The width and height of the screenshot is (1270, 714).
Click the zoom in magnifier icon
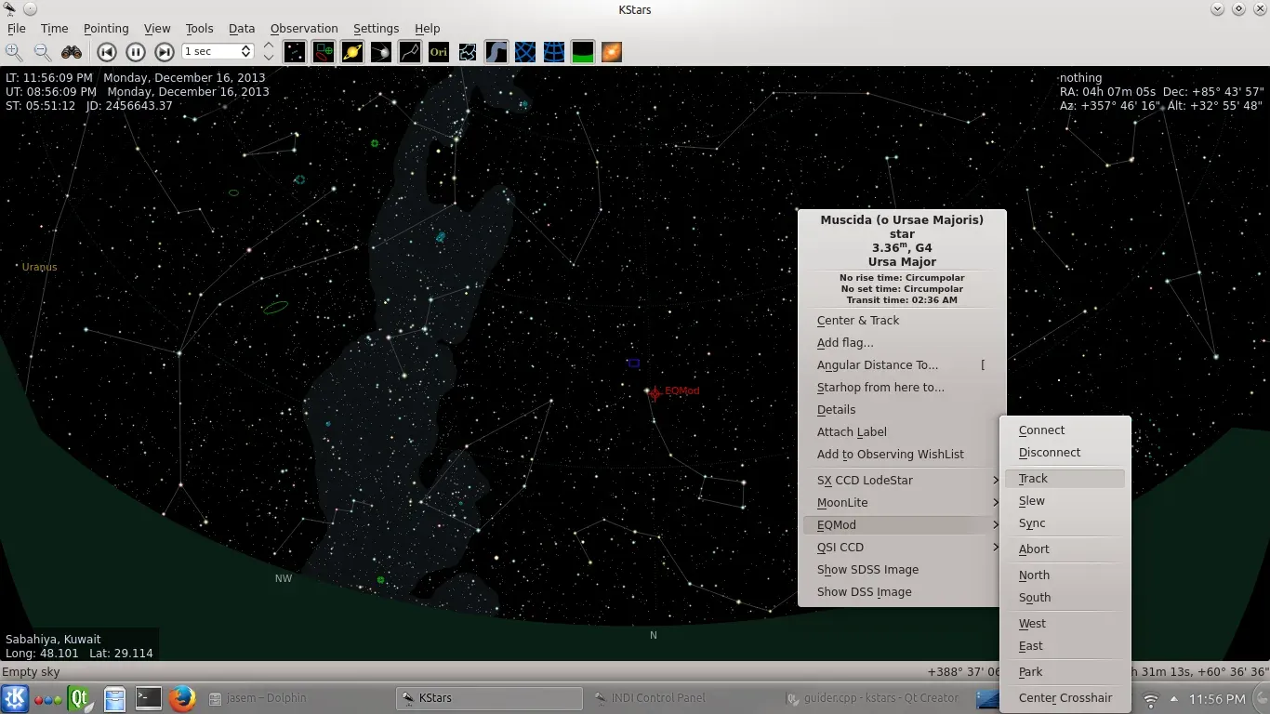click(14, 52)
